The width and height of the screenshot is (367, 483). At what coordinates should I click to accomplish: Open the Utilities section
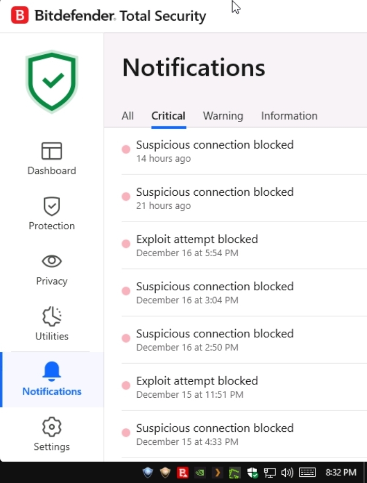point(52,324)
